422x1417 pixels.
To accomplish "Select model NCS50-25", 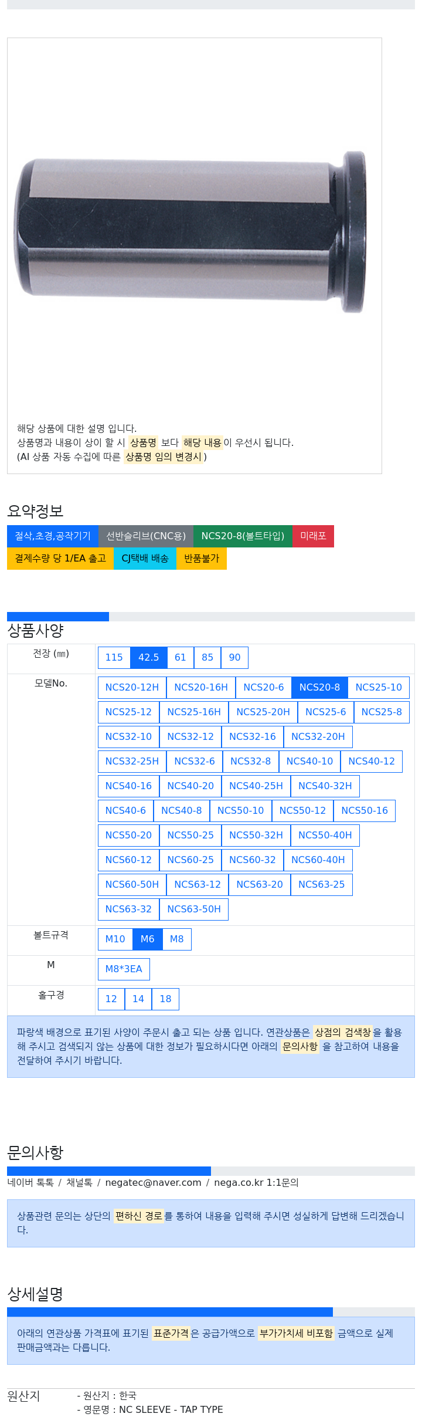I will pyautogui.click(x=190, y=836).
